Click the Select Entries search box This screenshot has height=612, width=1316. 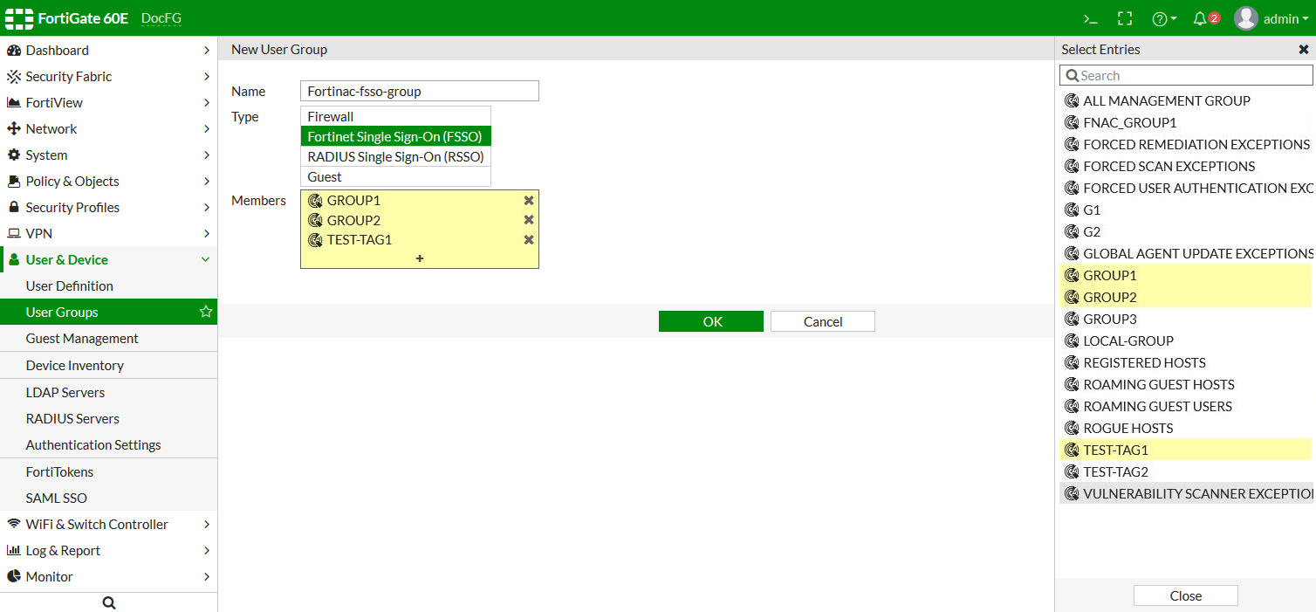tap(1186, 75)
